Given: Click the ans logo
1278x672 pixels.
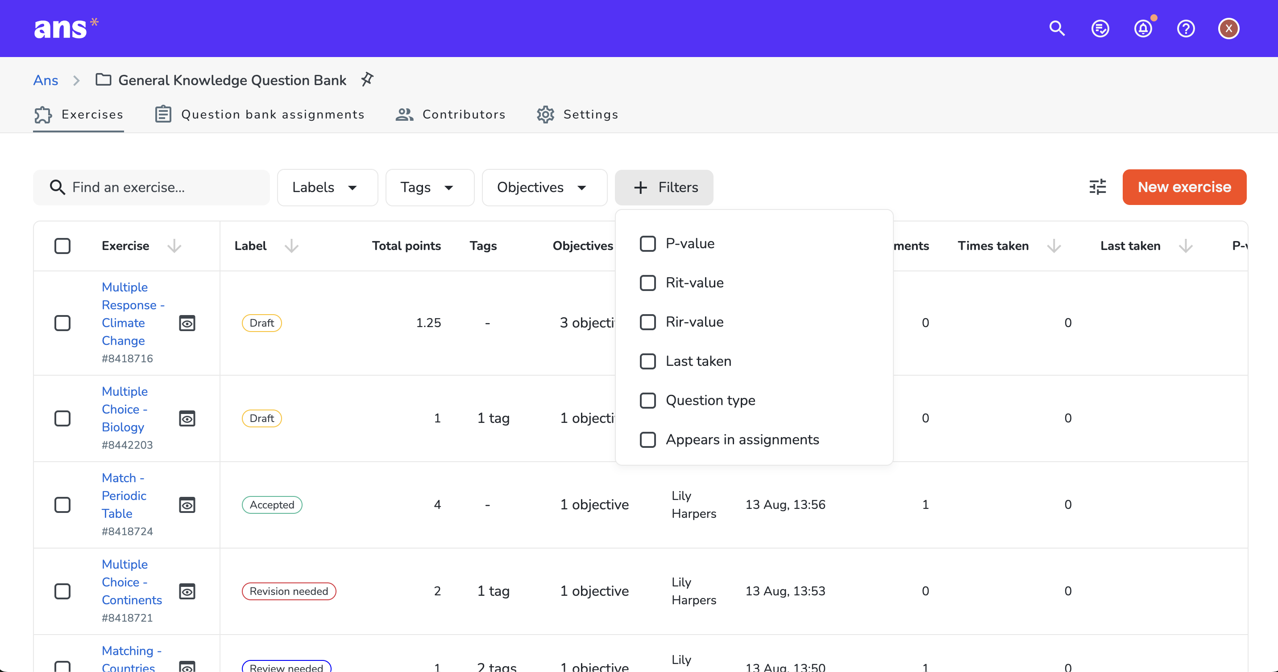Looking at the screenshot, I should point(66,28).
